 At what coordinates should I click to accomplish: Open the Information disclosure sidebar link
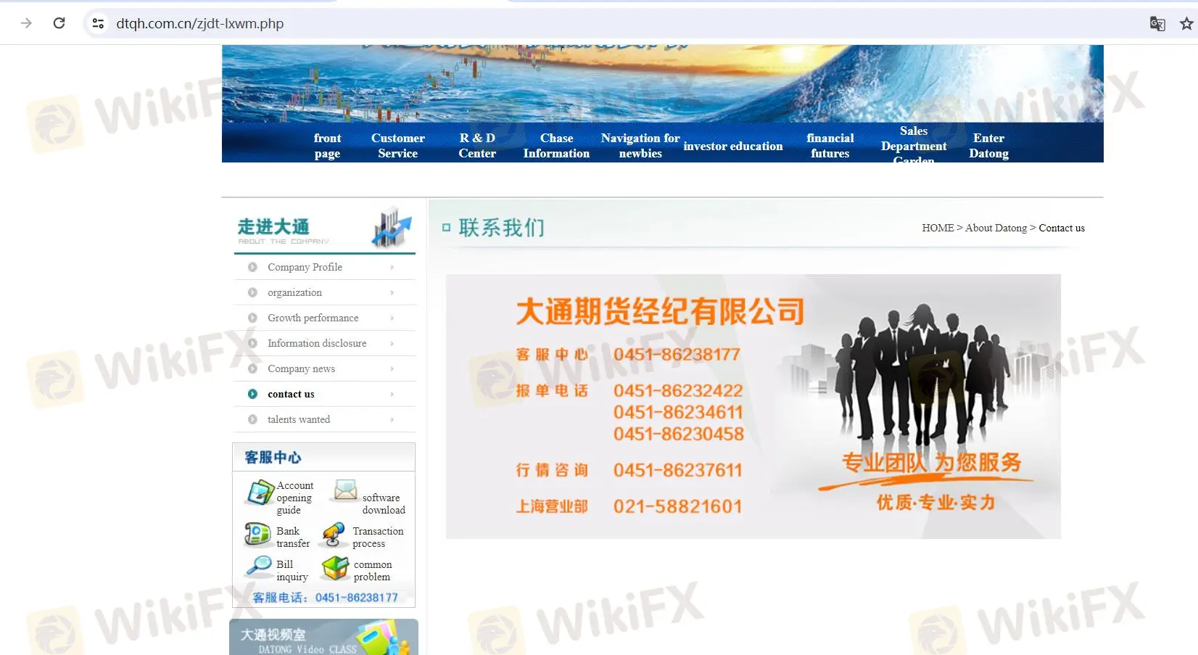[317, 343]
